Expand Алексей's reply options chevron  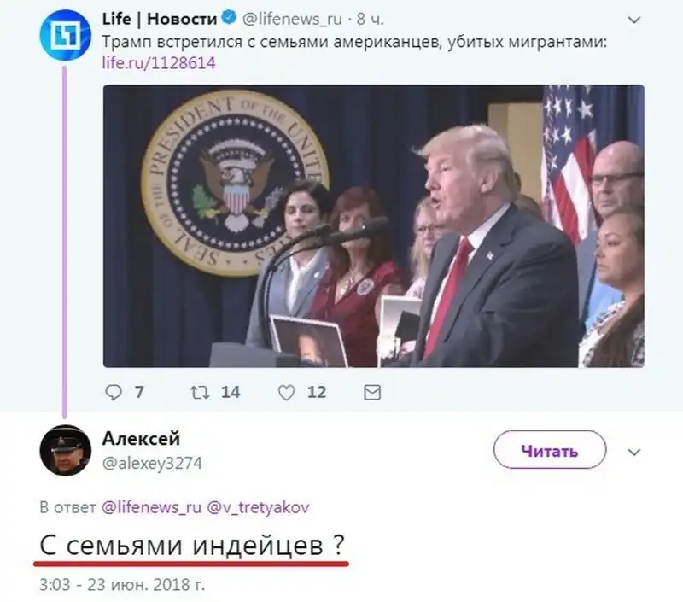634,452
